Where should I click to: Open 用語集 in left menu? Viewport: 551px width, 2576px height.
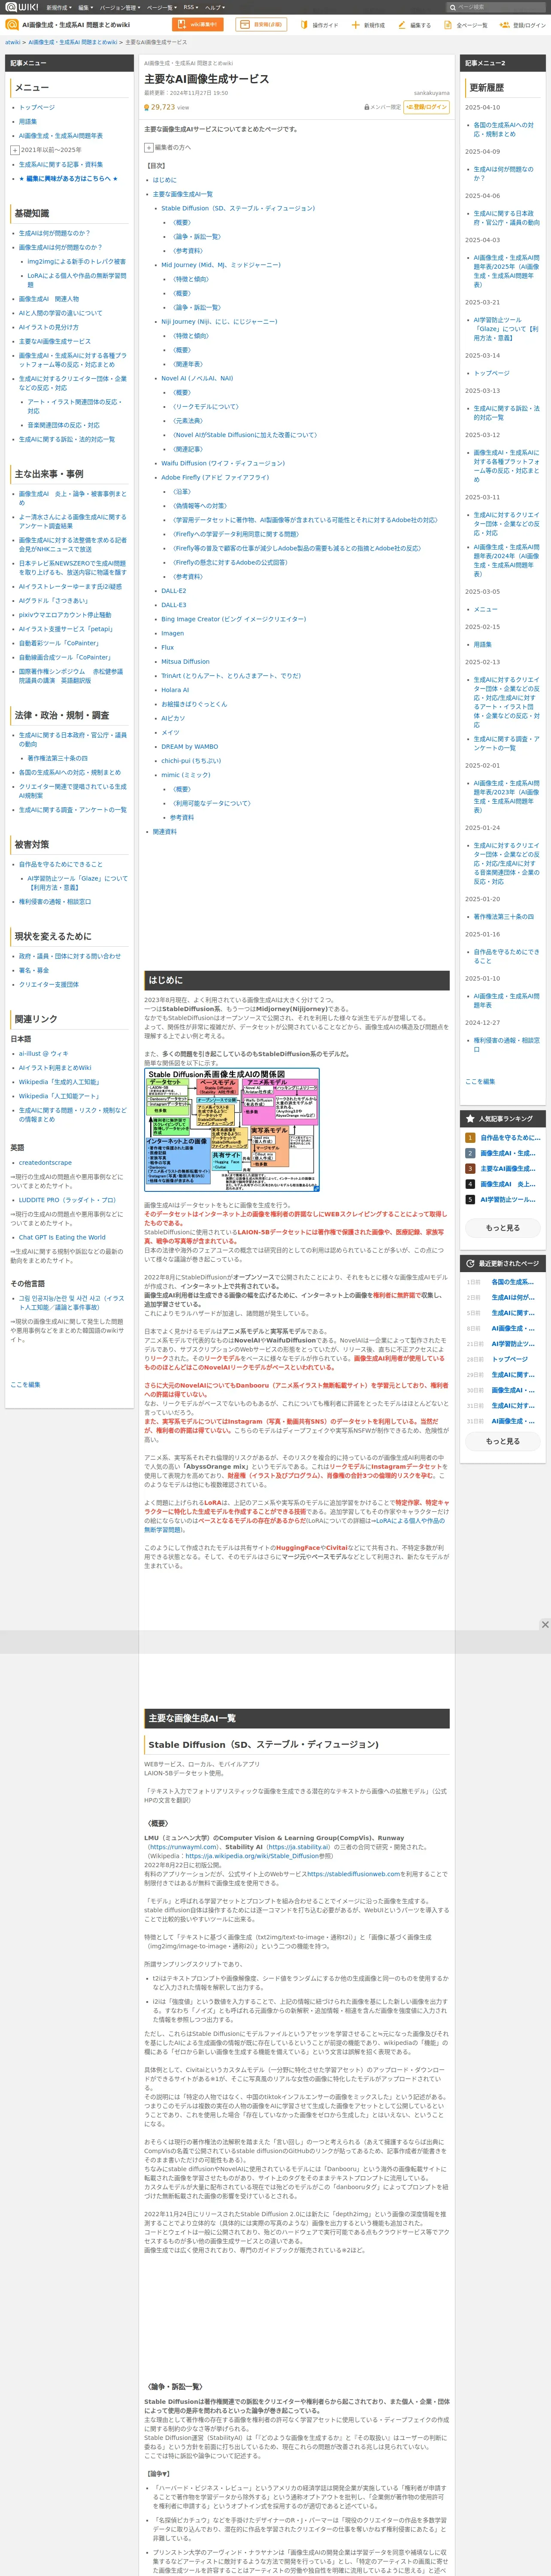coord(28,121)
